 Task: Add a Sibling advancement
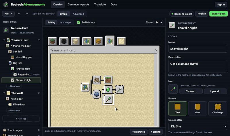click(x=156, y=132)
